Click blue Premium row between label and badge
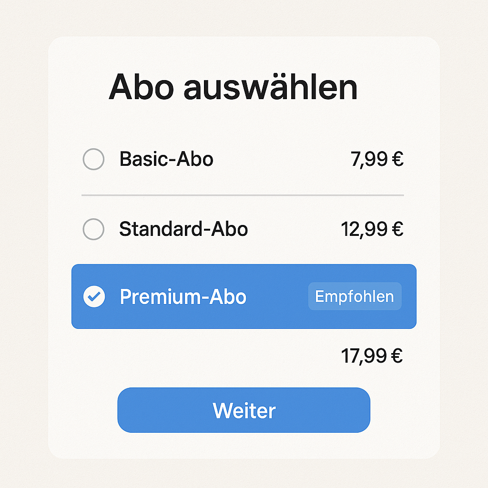488x488 pixels. (x=277, y=296)
